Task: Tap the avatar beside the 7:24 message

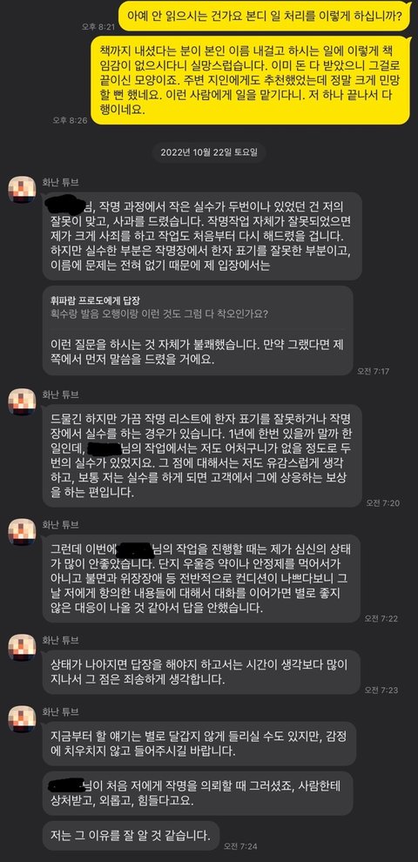Action: pos(22,719)
